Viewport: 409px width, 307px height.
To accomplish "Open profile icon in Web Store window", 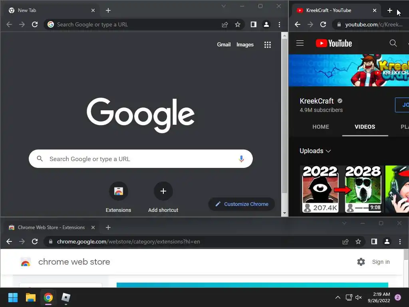I will coord(387,242).
